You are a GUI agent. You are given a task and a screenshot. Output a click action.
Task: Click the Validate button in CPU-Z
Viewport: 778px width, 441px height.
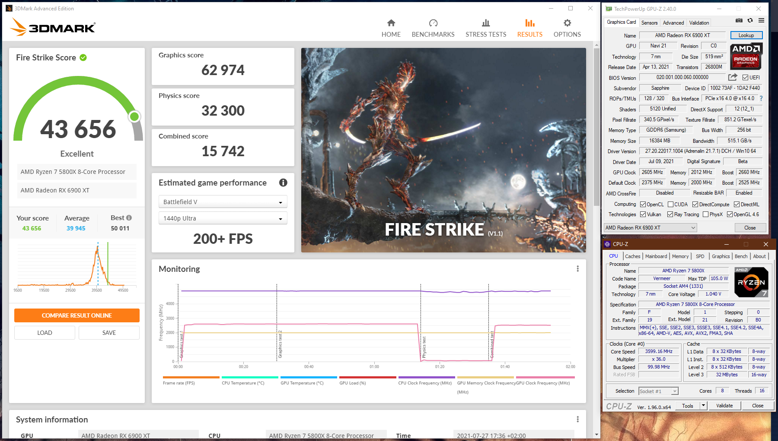tap(724, 406)
